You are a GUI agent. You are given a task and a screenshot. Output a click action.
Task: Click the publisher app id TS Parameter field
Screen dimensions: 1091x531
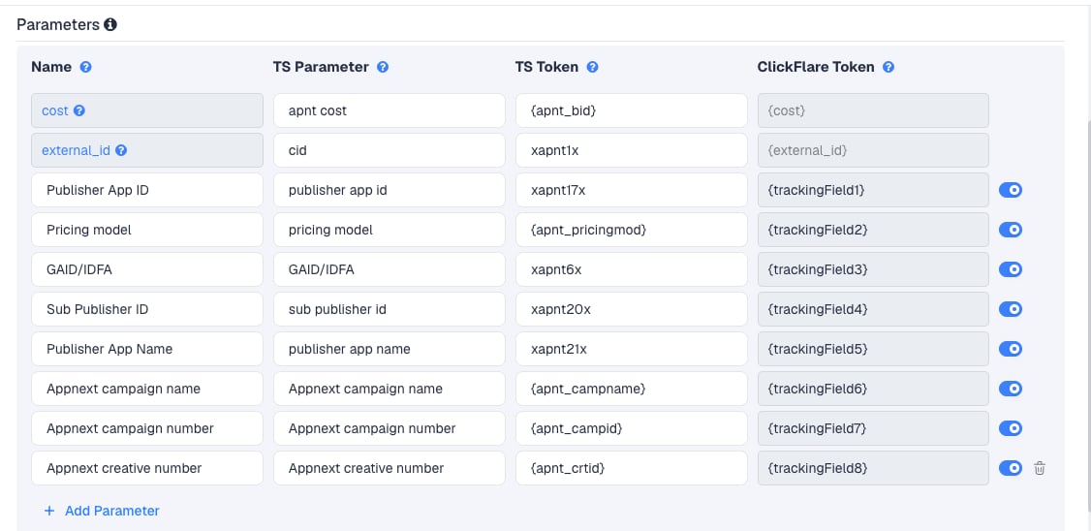[x=390, y=190]
